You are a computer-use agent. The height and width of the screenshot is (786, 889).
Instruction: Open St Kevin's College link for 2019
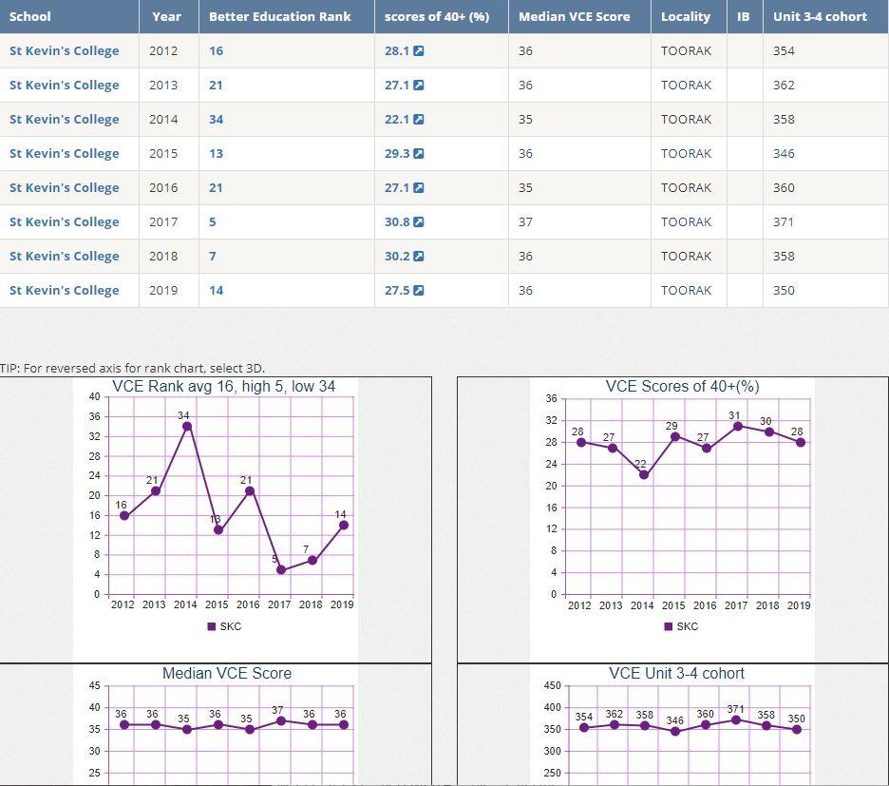[64, 291]
